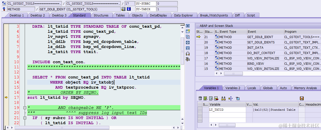Click the Val. column header
321x130 pixels.
click(275, 104)
